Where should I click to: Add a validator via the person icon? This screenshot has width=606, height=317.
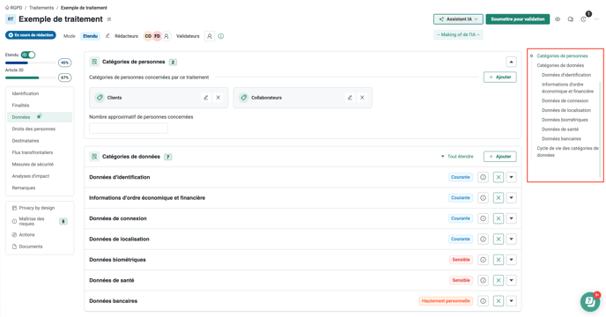click(x=210, y=36)
